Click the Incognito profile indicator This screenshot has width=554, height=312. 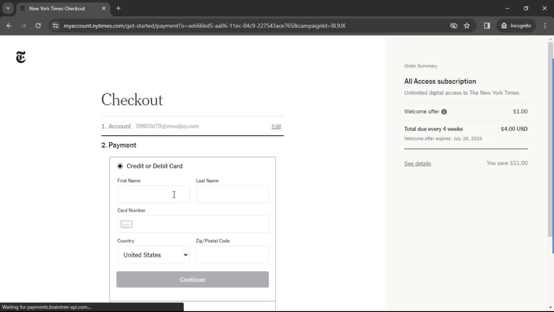pyautogui.click(x=516, y=26)
